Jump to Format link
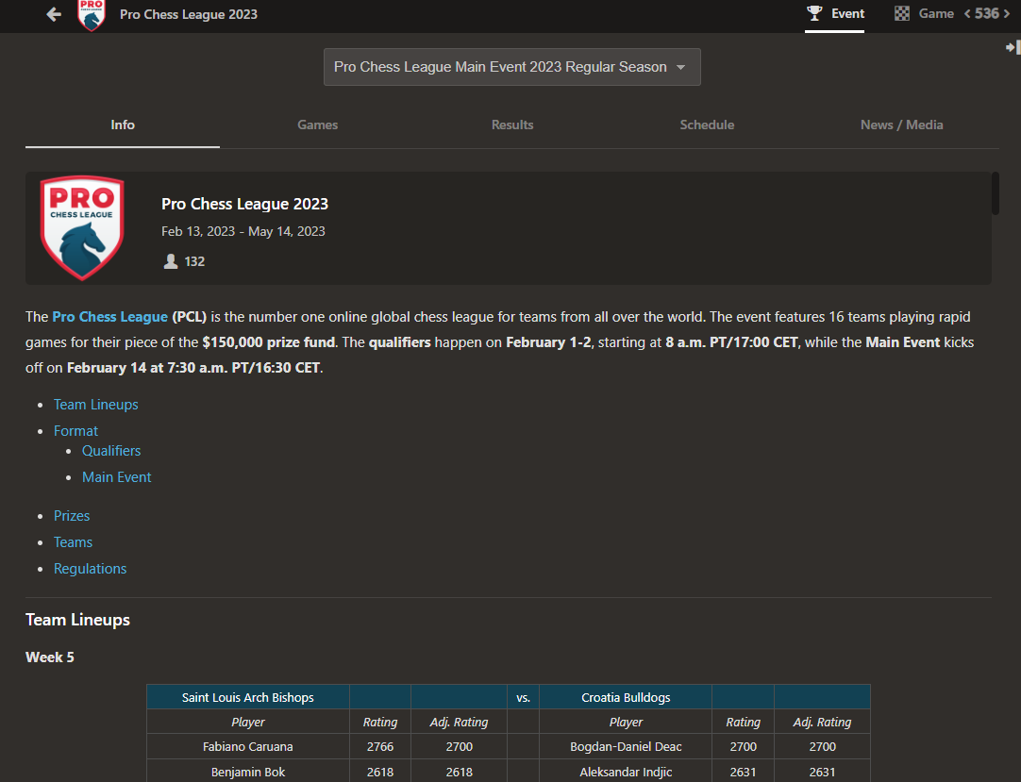The image size is (1021, 782). pos(75,431)
